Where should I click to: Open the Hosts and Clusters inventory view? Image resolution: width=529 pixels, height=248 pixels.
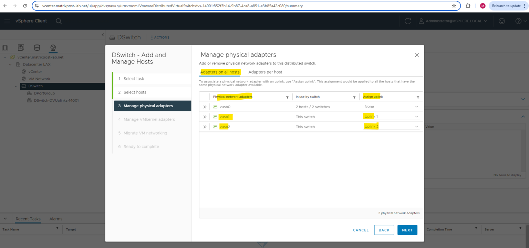pyautogui.click(x=5, y=48)
